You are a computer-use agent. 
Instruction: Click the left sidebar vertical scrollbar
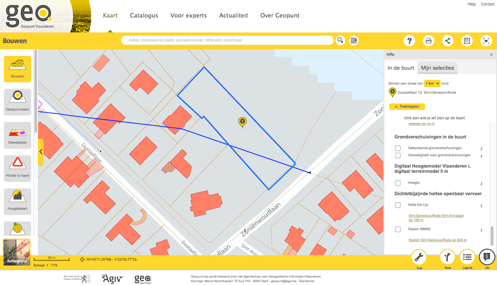coord(36,92)
